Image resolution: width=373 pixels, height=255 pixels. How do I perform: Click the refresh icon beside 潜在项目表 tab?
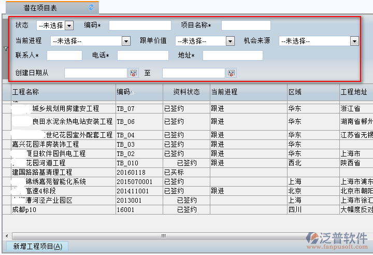coord(92,7)
